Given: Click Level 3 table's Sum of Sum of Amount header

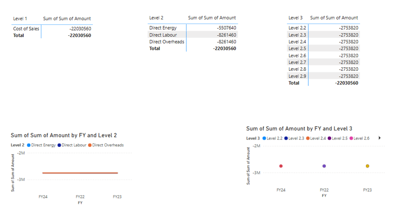Looking at the screenshot, I should point(334,18).
